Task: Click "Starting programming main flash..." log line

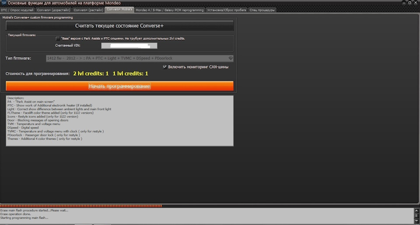Action: click(x=24, y=218)
